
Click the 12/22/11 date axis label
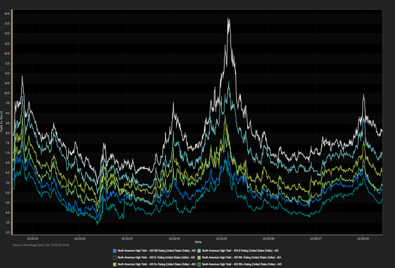32,239
